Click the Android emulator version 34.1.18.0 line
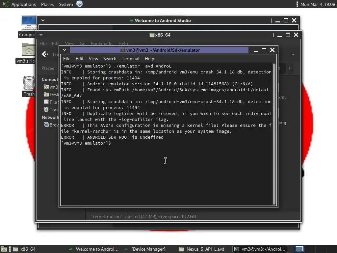 (157, 84)
